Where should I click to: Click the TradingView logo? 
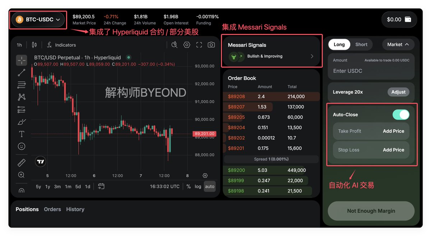41,162
